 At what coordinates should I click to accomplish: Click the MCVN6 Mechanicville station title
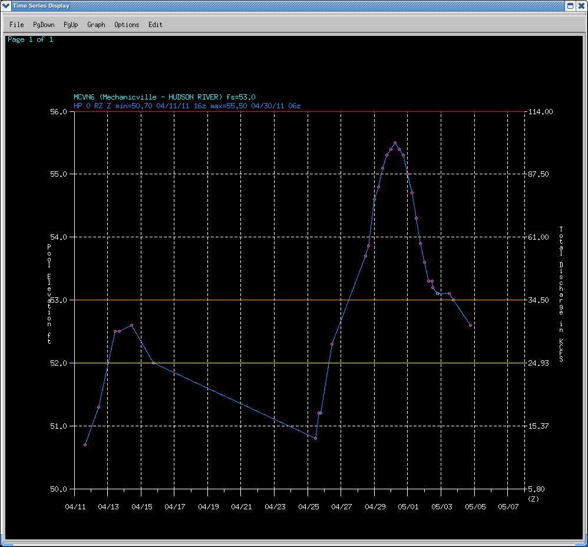click(x=164, y=97)
